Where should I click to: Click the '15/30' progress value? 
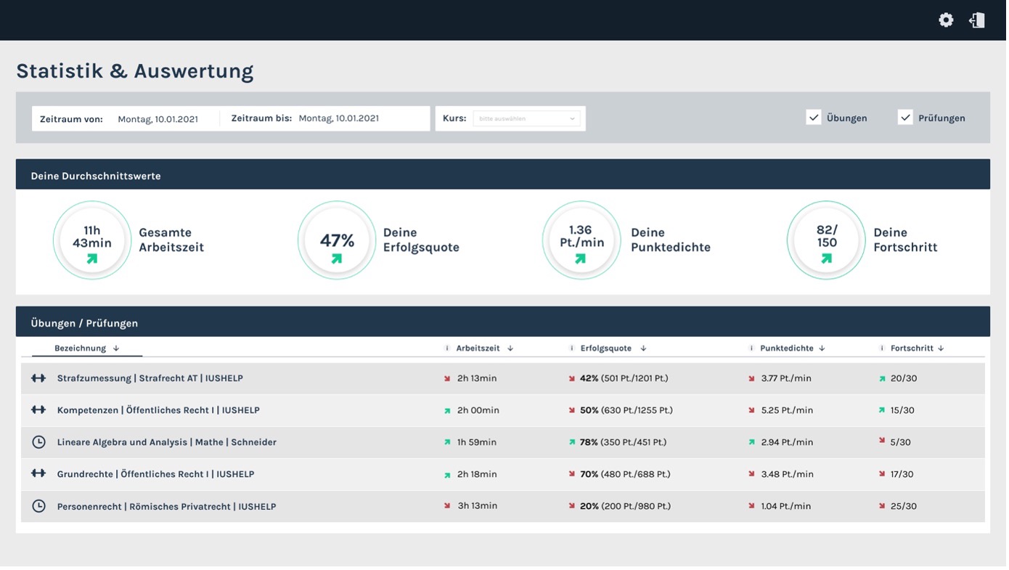point(902,410)
